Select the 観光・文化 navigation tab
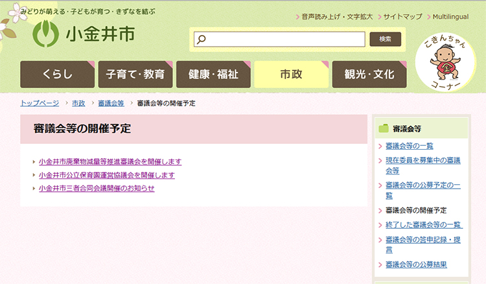The height and width of the screenshot is (284, 486). pos(369,75)
